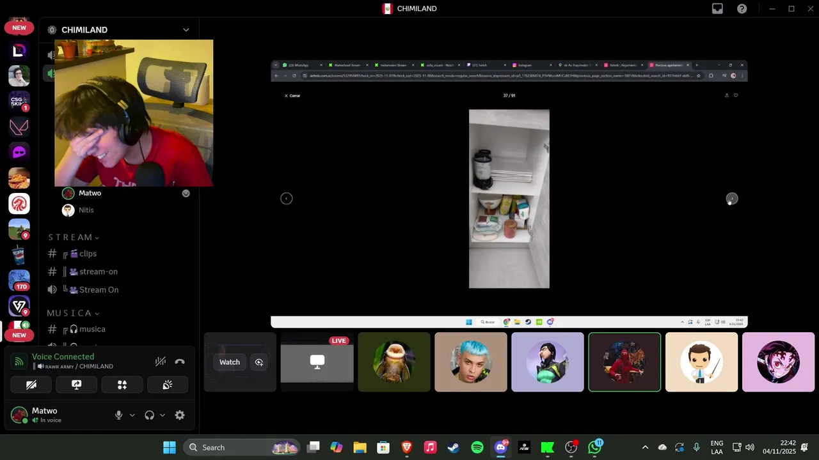Screen dimensions: 819x460
Task: Open Spotify from the taskbar
Action: [x=477, y=447]
